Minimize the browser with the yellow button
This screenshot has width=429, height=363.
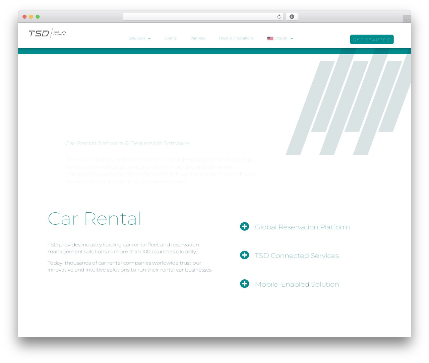click(x=31, y=17)
